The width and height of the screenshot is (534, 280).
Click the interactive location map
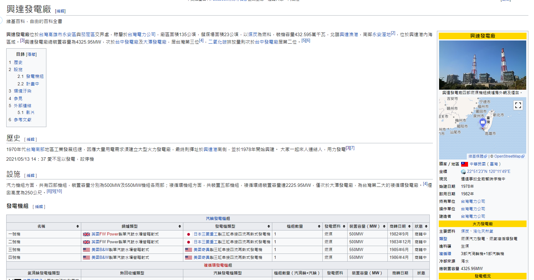[x=482, y=128]
